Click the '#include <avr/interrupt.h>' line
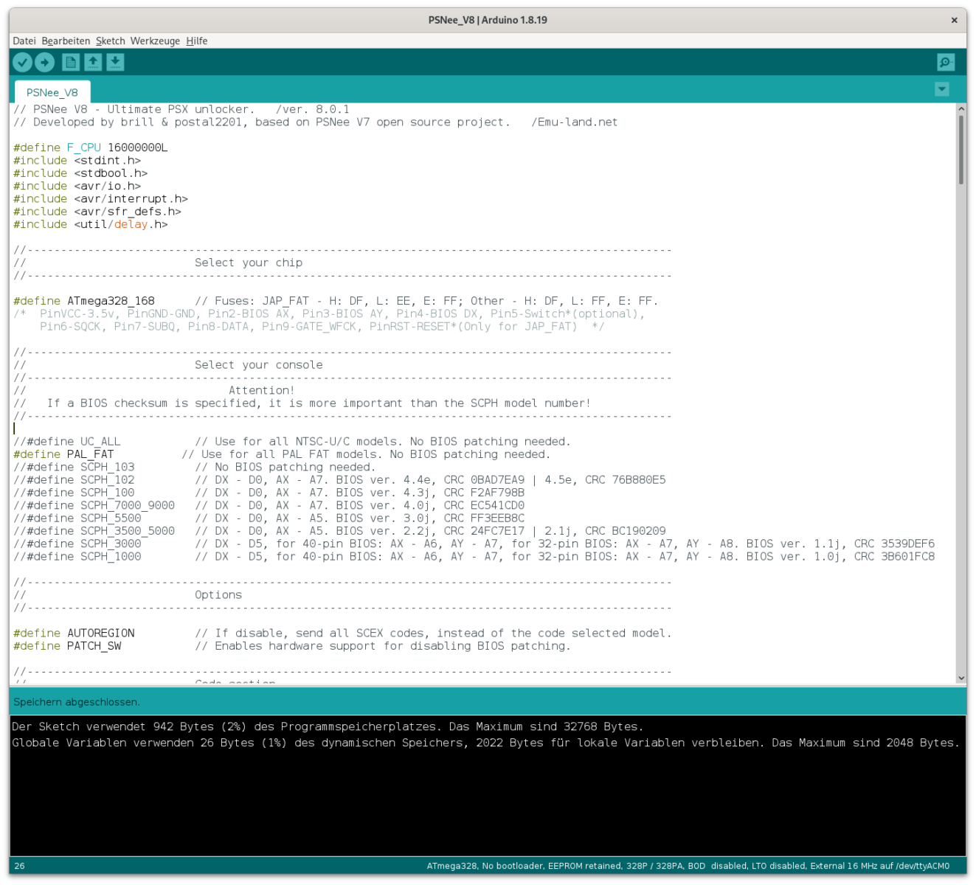Viewport: 976px width, 885px height. coord(100,199)
